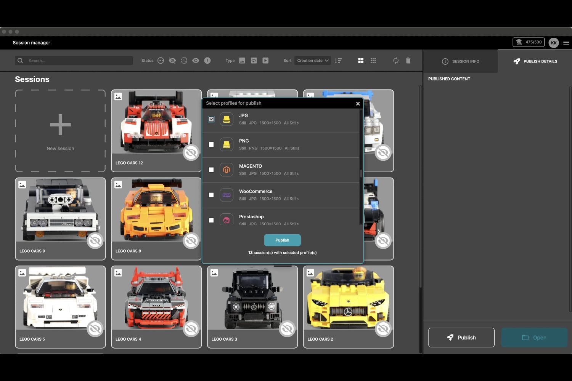Filter sessions by error exclamation status
Screen dimensions: 572x381
[207, 61]
